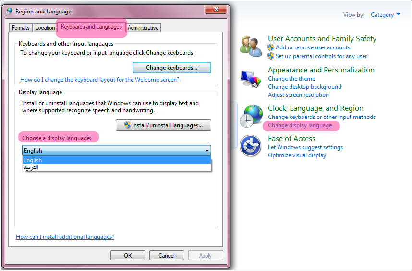Click Optimize visual display link
The height and width of the screenshot is (271, 412).
pyautogui.click(x=297, y=155)
